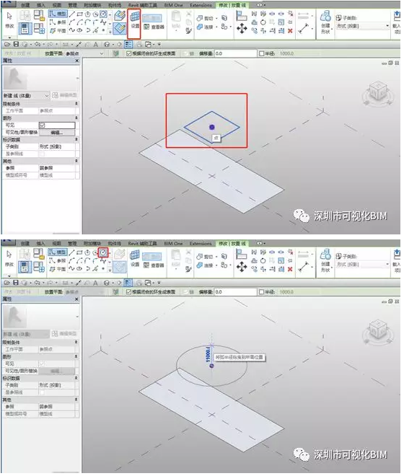The width and height of the screenshot is (404, 476).
Task: Collapse 其他 section in upper properties
Action: (x=76, y=161)
